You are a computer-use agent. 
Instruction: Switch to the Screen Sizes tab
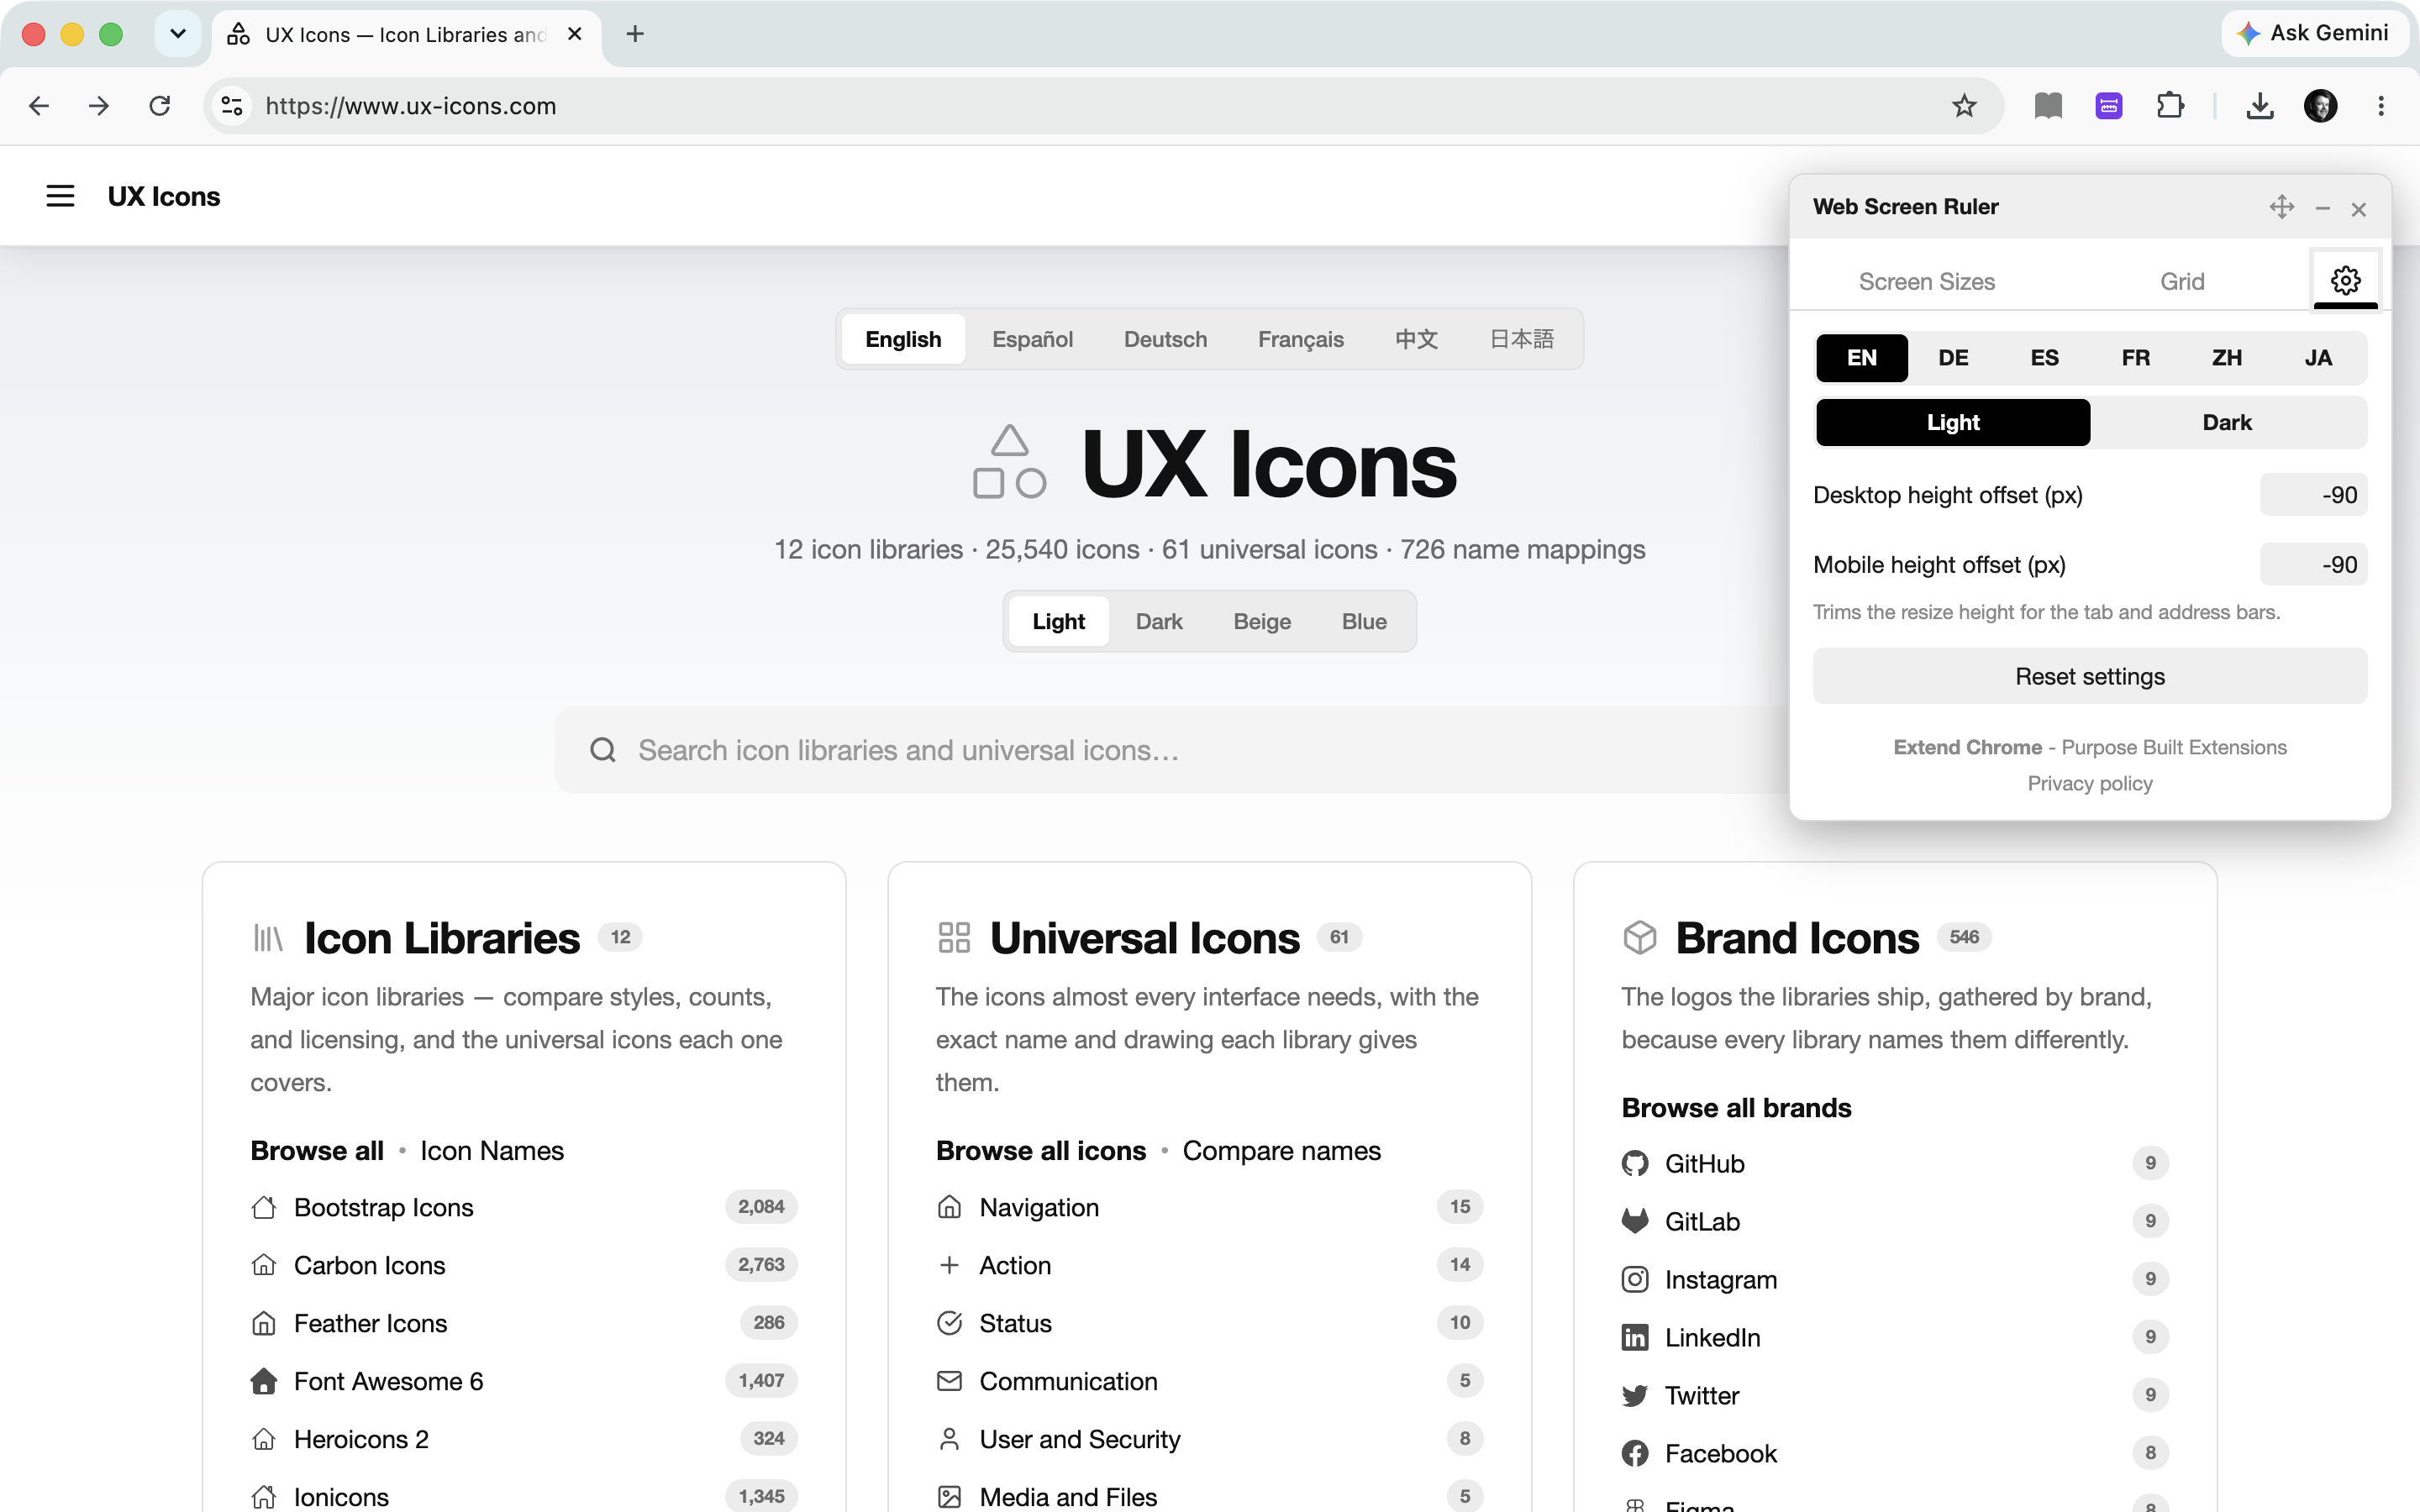coord(1926,282)
